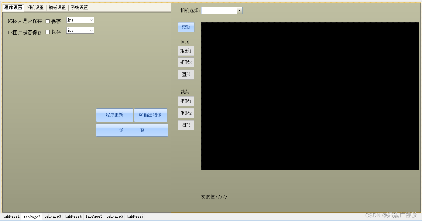Screen dimensions: 422x221
Task: Select 矩形2 under 裁剪
Action: pyautogui.click(x=186, y=113)
